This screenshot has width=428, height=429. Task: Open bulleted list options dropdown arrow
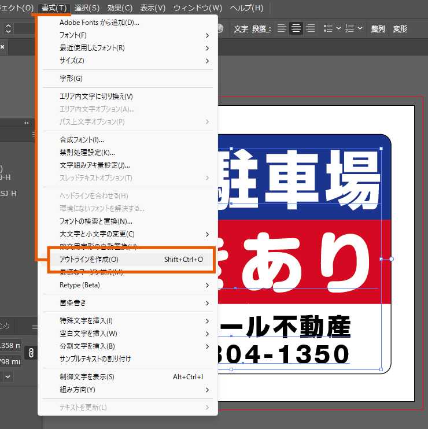coord(338,28)
